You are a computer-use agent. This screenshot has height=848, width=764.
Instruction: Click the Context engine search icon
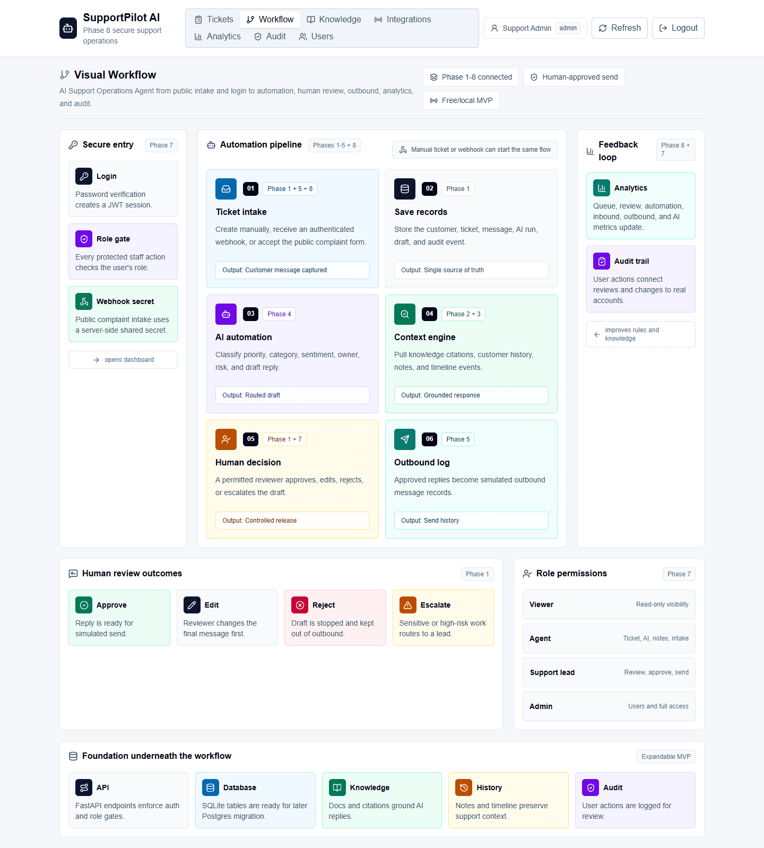pyautogui.click(x=405, y=314)
